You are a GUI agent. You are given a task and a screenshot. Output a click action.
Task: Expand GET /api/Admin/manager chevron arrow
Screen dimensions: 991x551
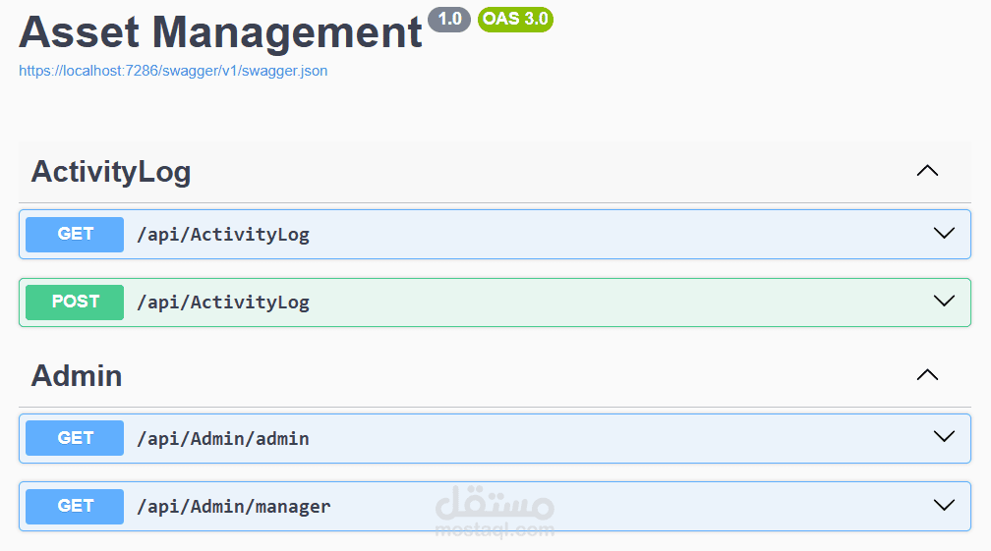pos(944,506)
